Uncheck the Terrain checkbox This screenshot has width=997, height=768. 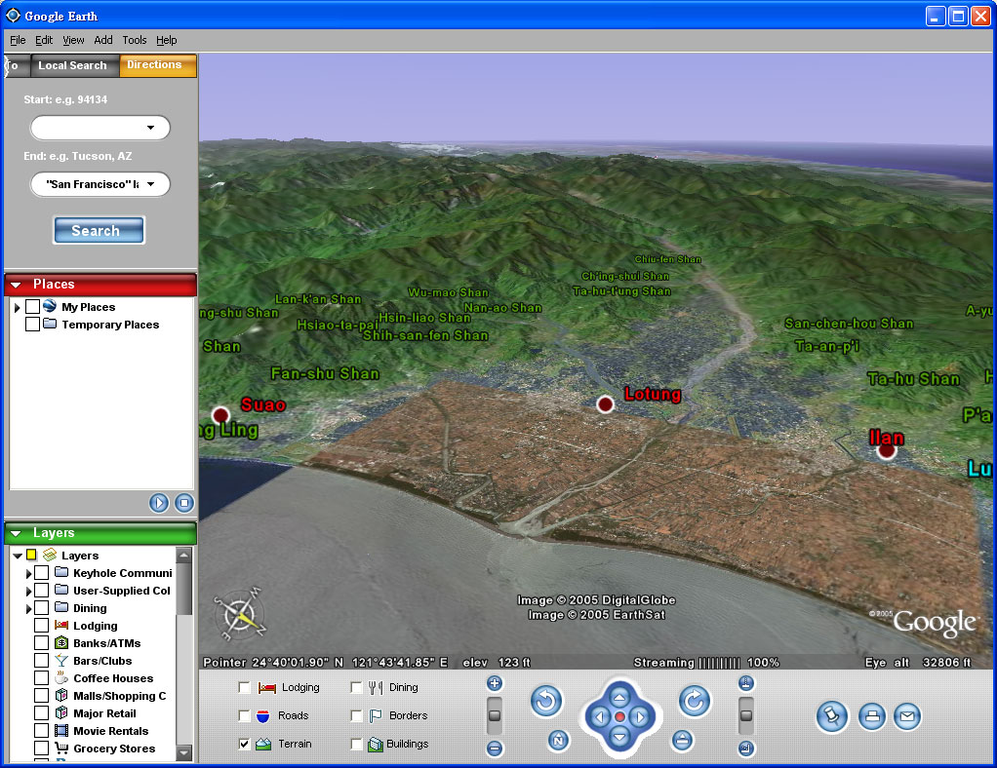244,744
